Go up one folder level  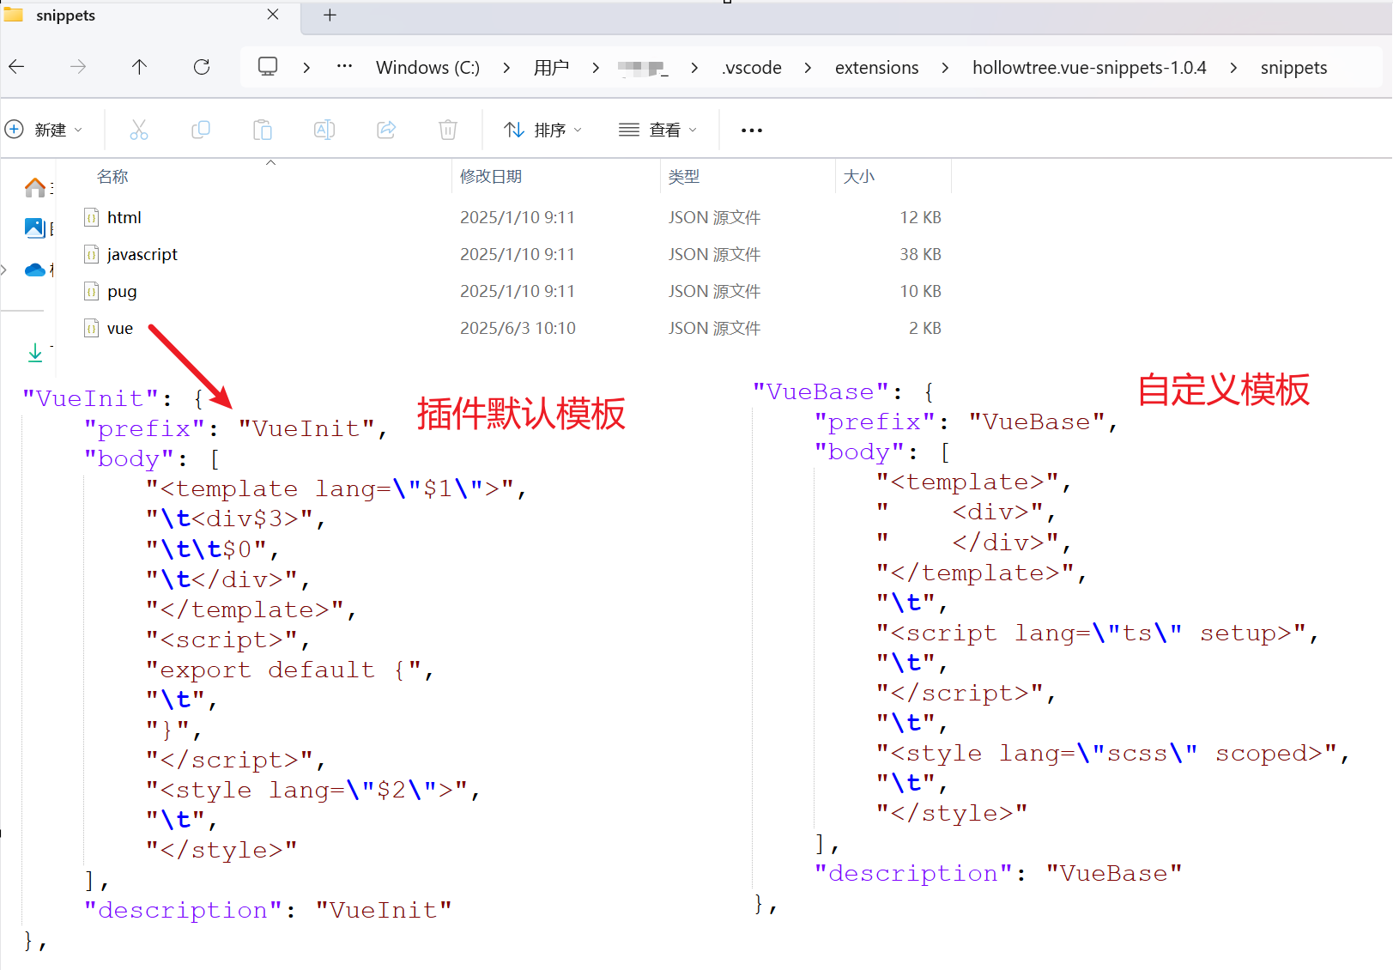[140, 67]
